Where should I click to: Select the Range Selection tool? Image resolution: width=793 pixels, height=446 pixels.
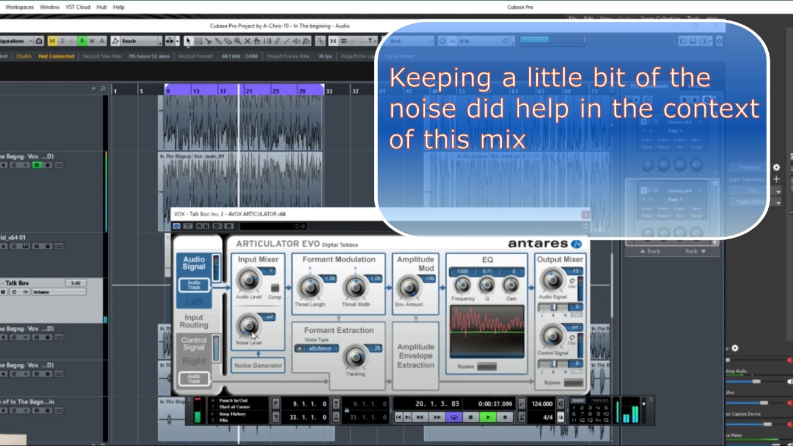click(x=198, y=41)
